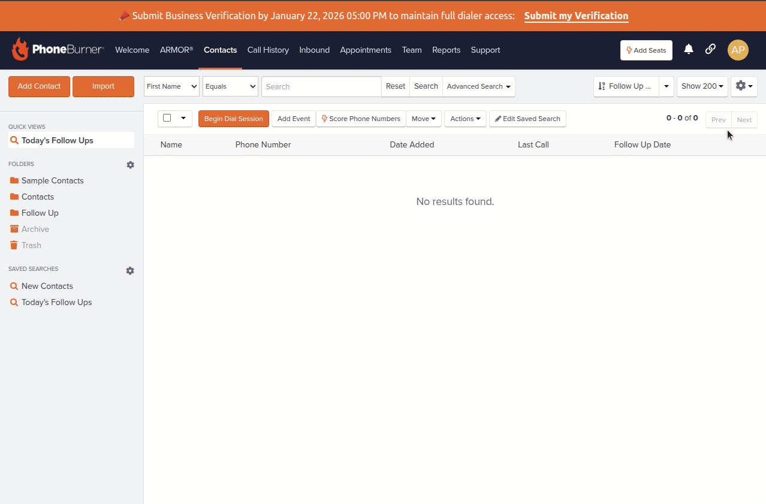Click Edit Saved Search button
This screenshot has width=766, height=504.
(527, 119)
